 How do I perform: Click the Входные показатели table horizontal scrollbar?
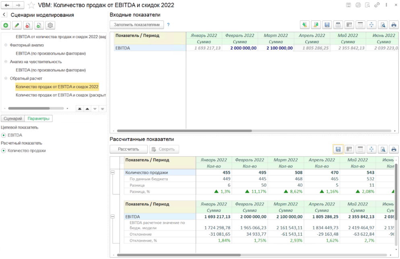pyautogui.click(x=184, y=131)
